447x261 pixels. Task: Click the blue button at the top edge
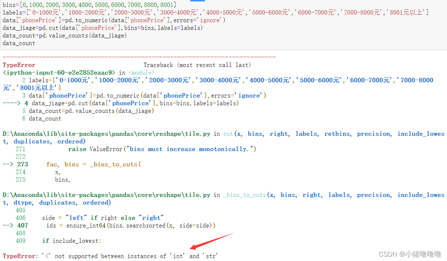(197, 1)
